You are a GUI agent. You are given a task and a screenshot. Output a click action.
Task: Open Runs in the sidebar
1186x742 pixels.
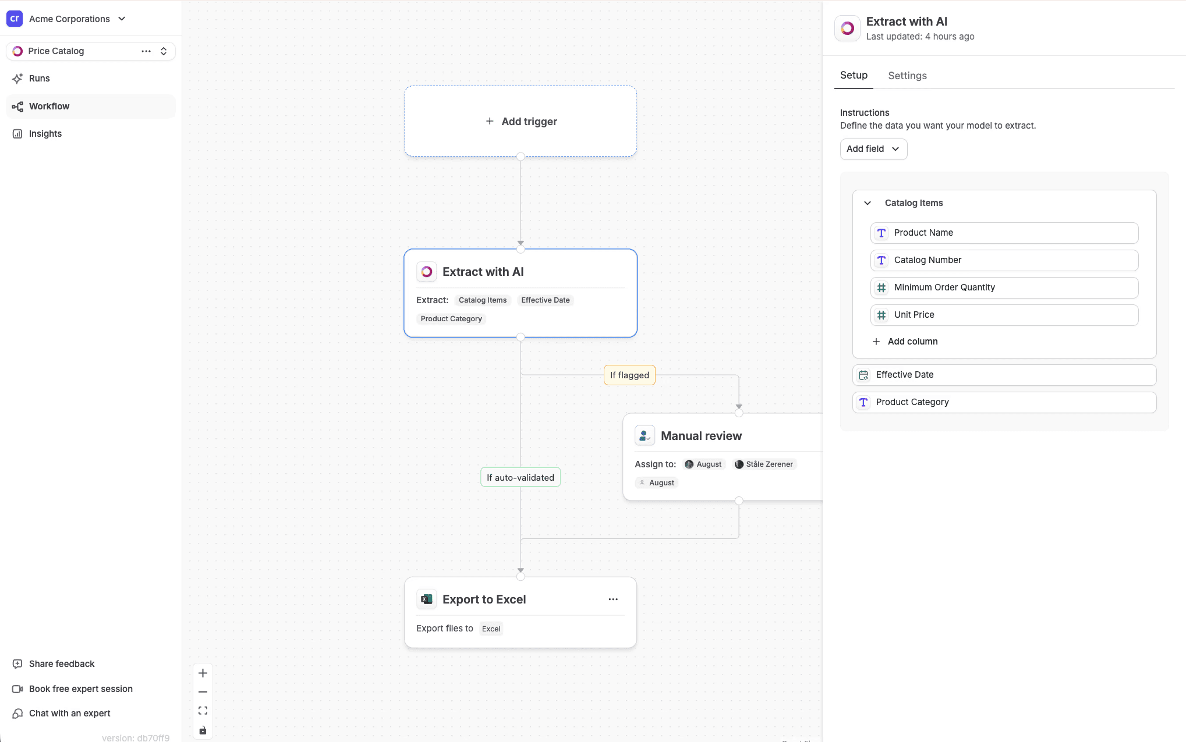tap(39, 79)
